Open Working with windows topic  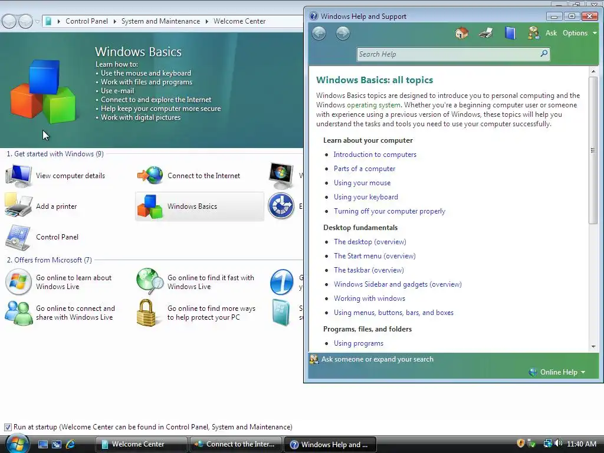pos(369,298)
